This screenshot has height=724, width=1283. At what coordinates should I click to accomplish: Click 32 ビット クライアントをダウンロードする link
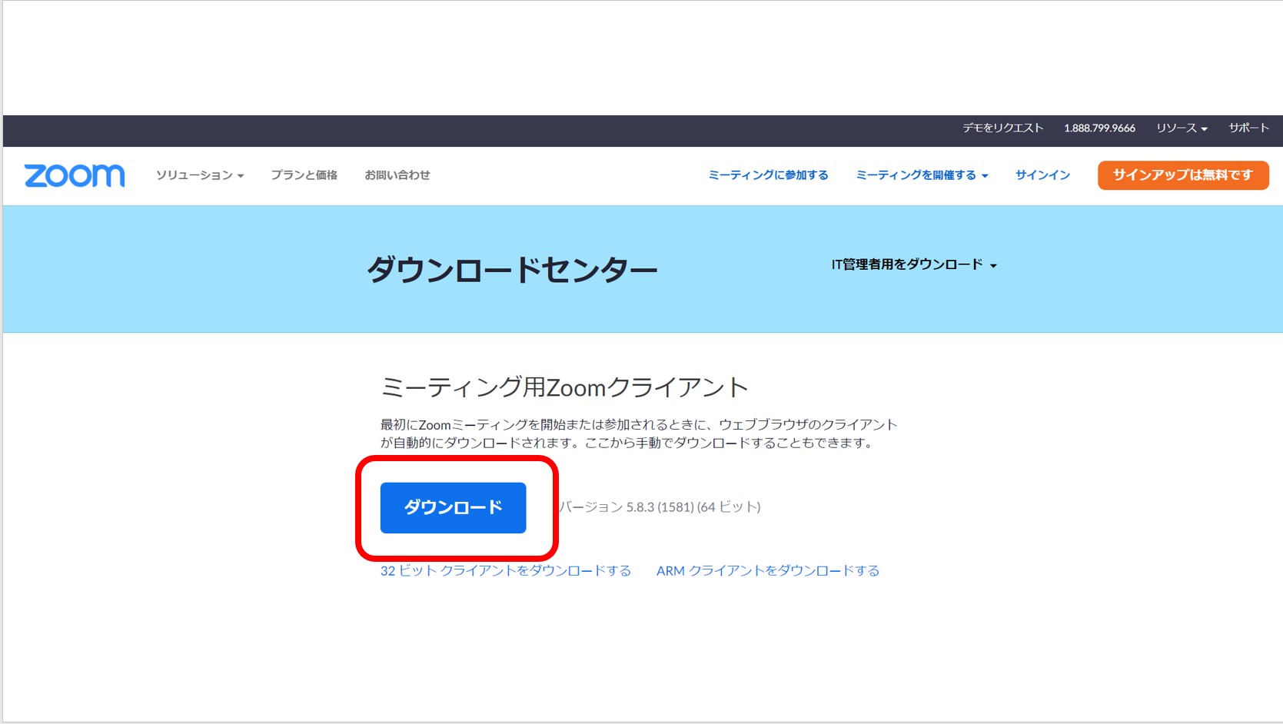[x=505, y=571]
